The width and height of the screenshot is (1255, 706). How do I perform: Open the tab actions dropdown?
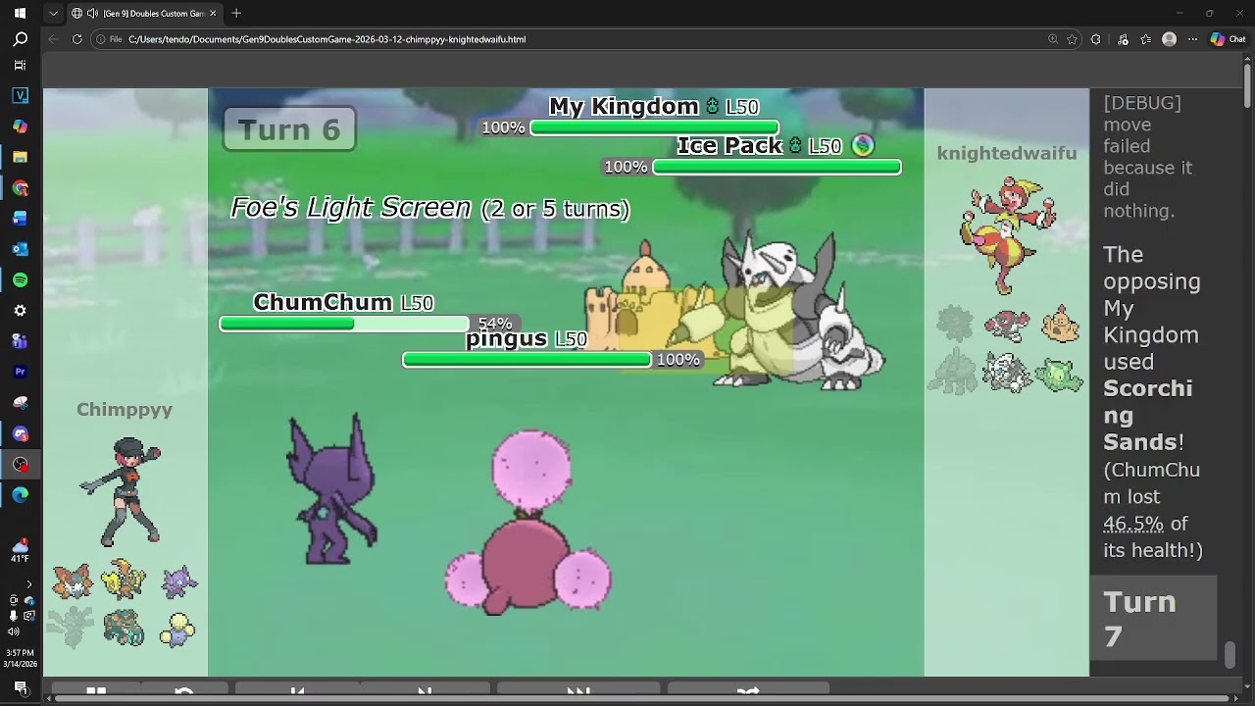(53, 13)
